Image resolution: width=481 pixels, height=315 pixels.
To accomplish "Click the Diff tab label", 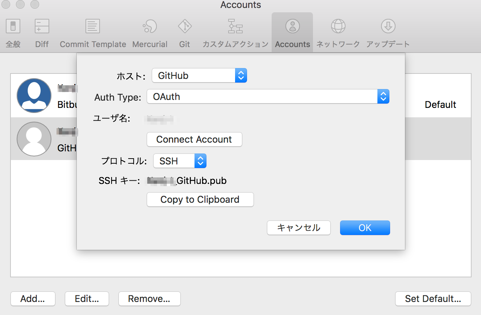I will point(42,44).
